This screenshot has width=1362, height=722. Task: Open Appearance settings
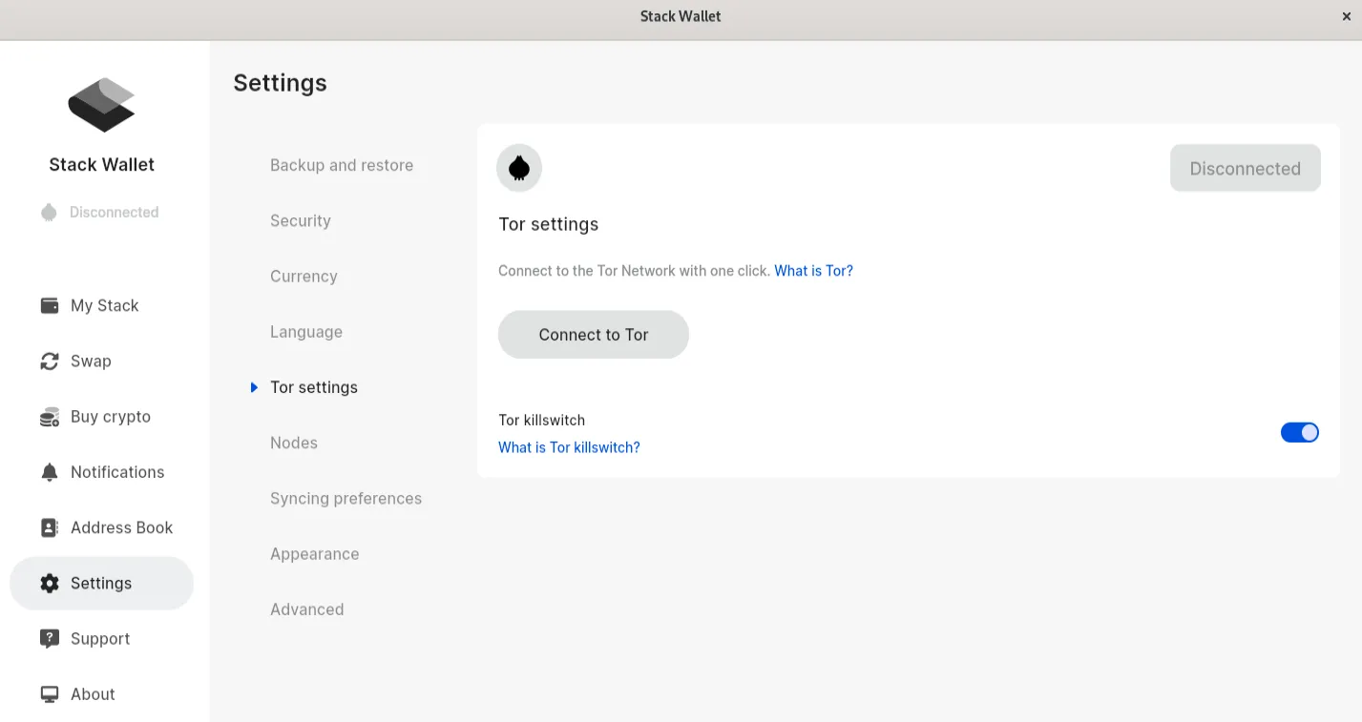[315, 554]
